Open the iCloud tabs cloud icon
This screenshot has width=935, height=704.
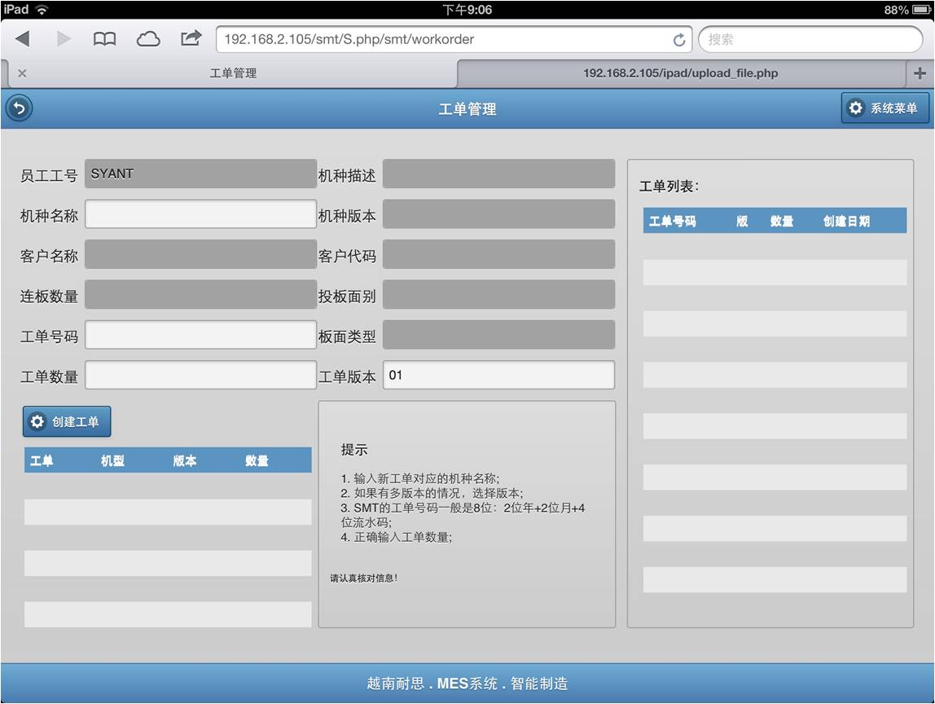click(x=147, y=39)
